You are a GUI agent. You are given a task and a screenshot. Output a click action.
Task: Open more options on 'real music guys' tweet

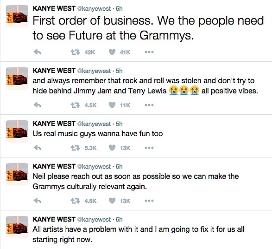coord(149,148)
